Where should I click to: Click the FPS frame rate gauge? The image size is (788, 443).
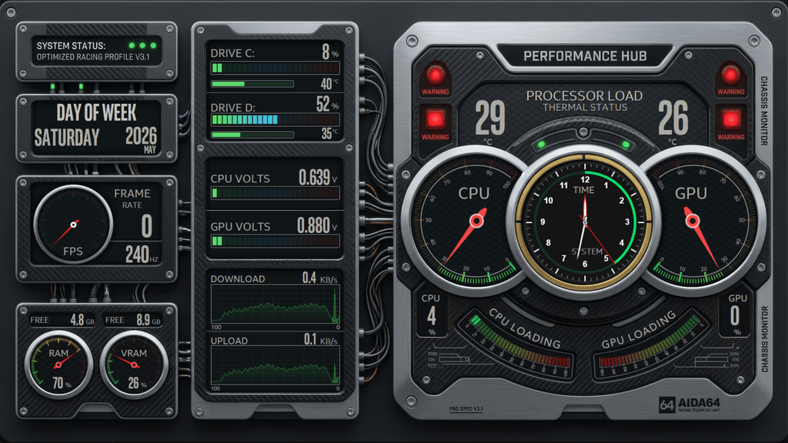(x=73, y=225)
